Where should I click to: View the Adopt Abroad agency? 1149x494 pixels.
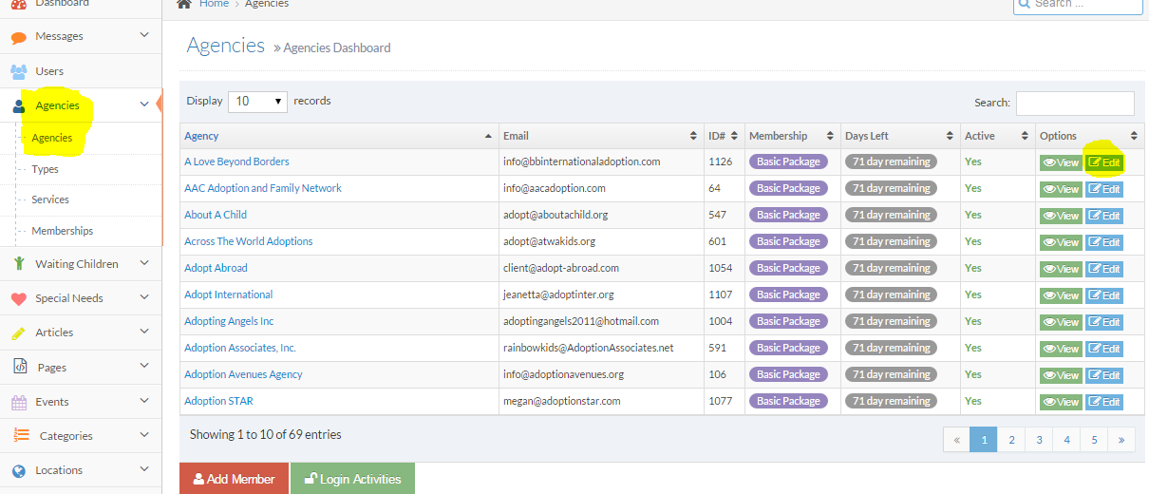[x=1061, y=269]
